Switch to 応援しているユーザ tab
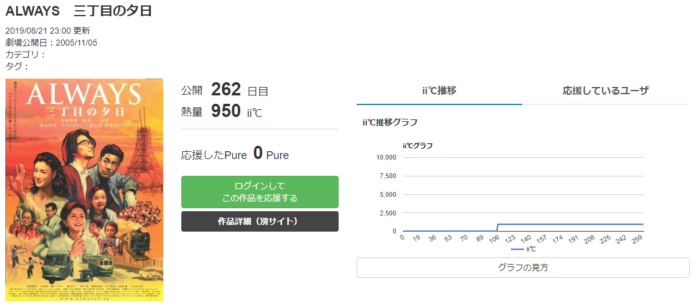697x306 pixels. pos(605,91)
